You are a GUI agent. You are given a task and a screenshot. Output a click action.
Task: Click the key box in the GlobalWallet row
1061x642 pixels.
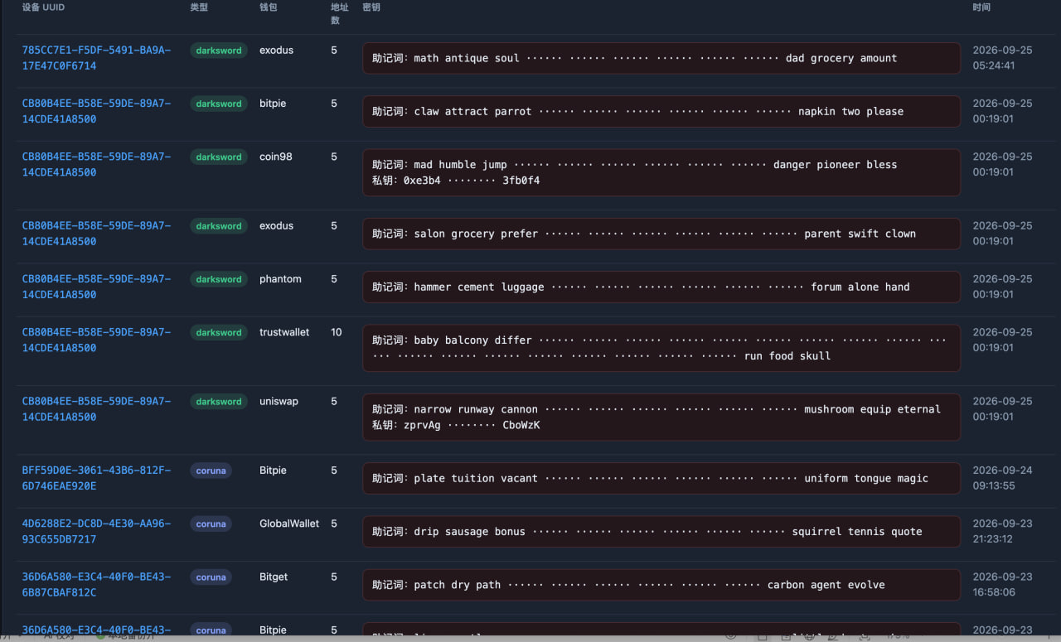(661, 532)
